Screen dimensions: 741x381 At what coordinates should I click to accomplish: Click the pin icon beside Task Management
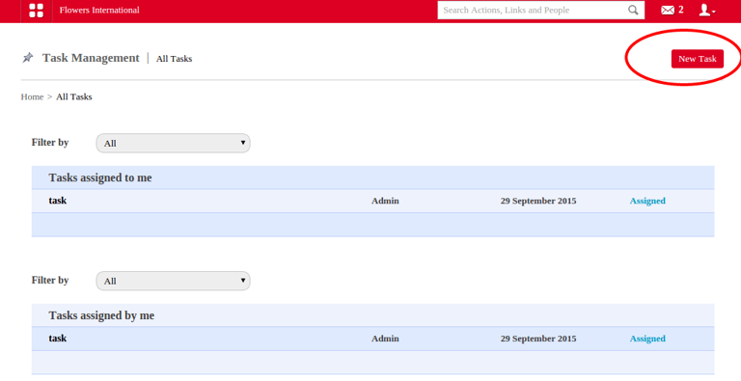click(28, 58)
